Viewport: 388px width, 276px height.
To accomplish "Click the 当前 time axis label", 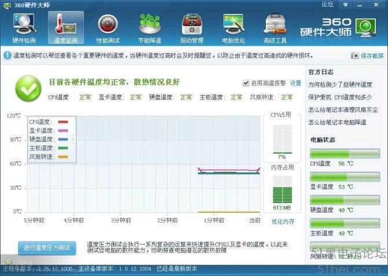I will (255, 220).
